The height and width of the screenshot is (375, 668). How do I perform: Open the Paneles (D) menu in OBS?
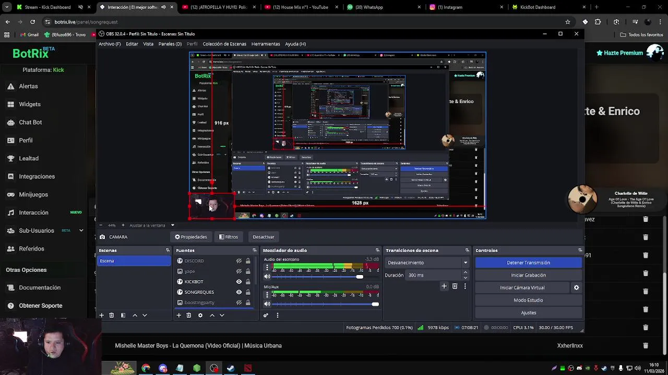pyautogui.click(x=170, y=44)
